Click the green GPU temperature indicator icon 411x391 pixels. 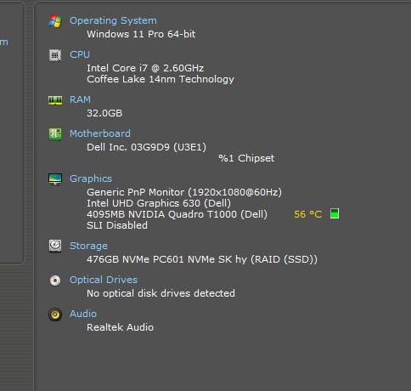click(x=335, y=213)
